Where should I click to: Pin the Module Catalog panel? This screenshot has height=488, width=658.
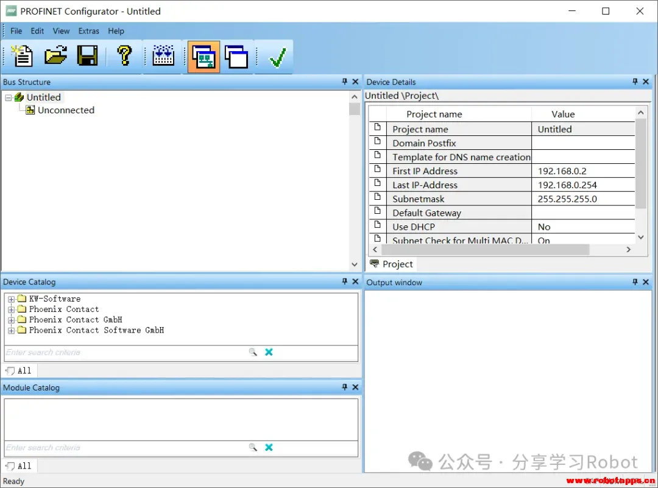coord(344,387)
